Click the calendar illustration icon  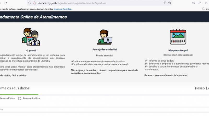pyautogui.click(x=178, y=36)
